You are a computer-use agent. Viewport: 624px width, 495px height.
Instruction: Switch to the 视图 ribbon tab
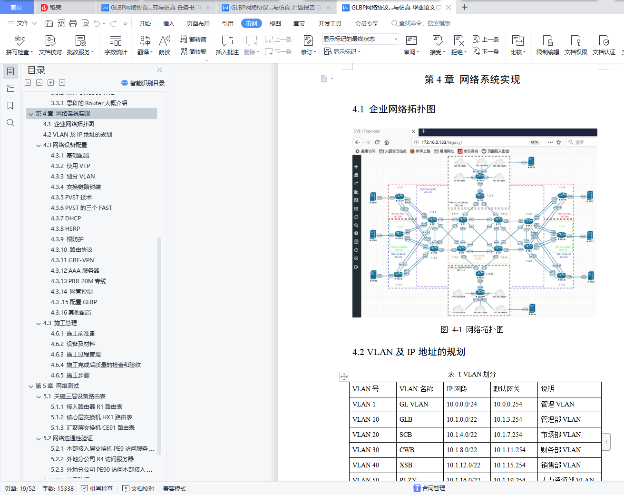pyautogui.click(x=275, y=23)
